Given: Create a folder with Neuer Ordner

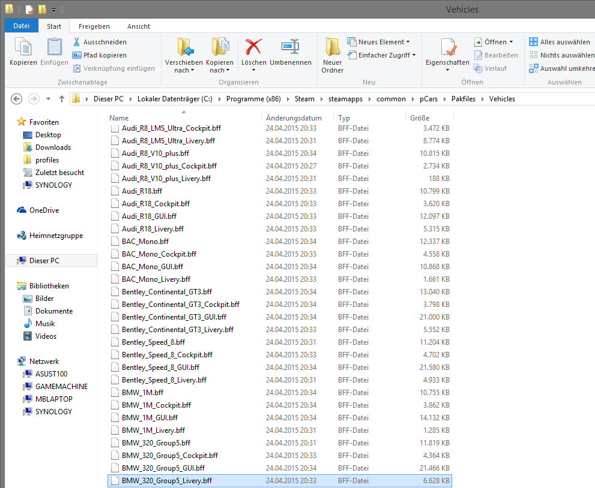Looking at the screenshot, I should (x=332, y=54).
